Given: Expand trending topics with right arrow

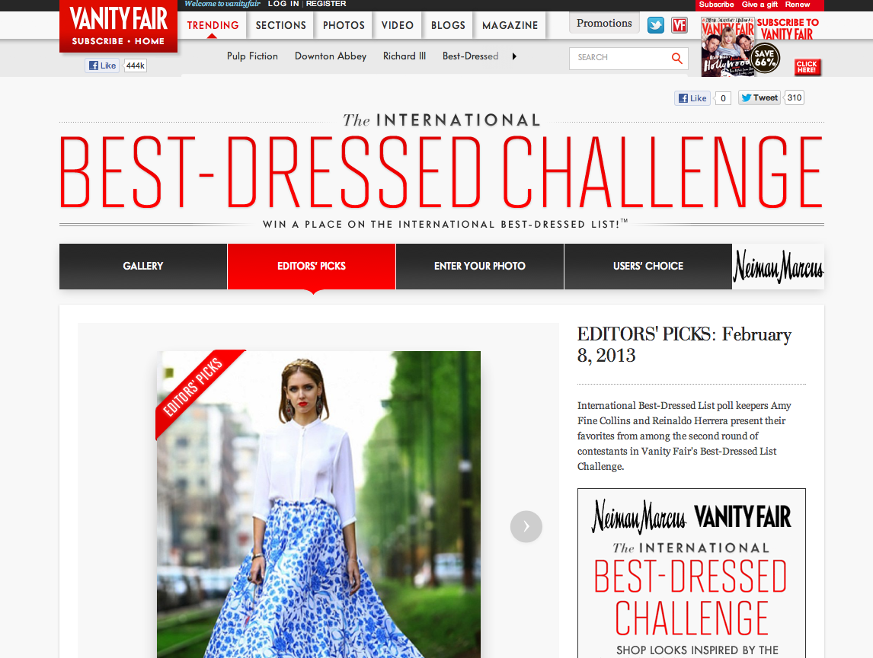Looking at the screenshot, I should 514,56.
